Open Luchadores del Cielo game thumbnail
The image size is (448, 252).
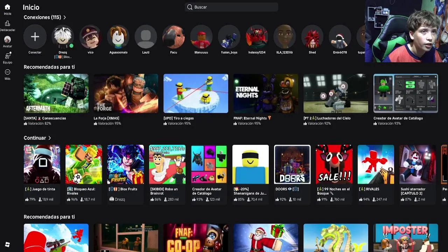[x=336, y=93]
